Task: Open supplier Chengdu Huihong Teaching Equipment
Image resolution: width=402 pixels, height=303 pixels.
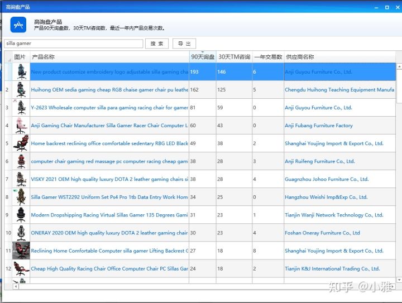Action: 339,90
